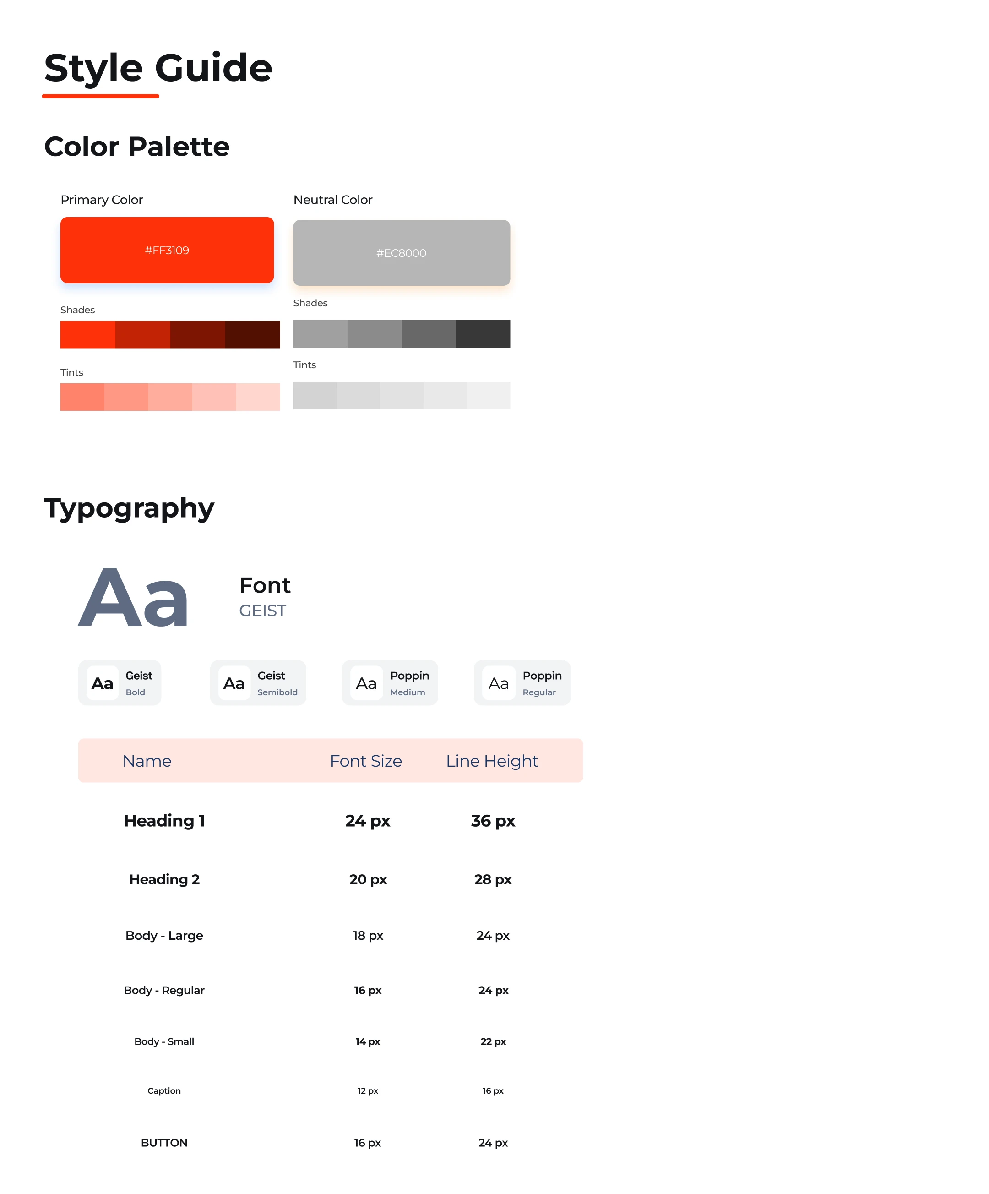The height and width of the screenshot is (1194, 989).
Task: Click the Caption row label
Action: click(164, 1090)
